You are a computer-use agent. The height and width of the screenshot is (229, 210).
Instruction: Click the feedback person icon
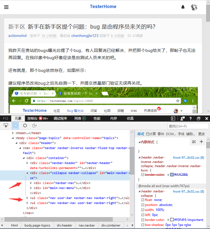point(182,119)
